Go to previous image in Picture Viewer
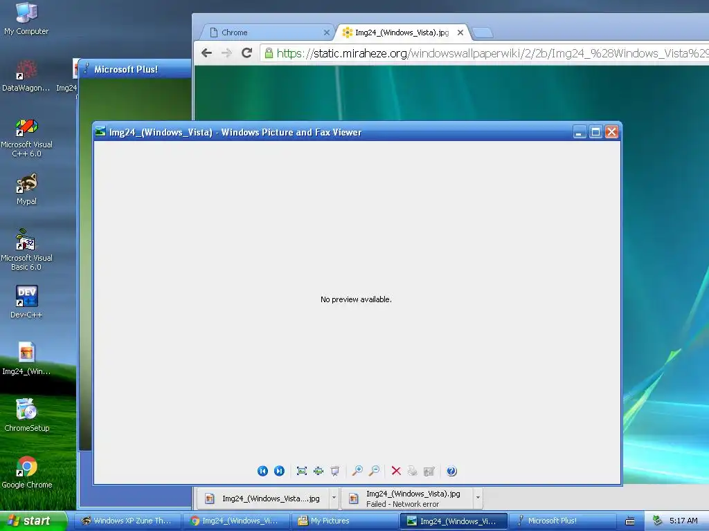This screenshot has width=709, height=531. pyautogui.click(x=262, y=471)
